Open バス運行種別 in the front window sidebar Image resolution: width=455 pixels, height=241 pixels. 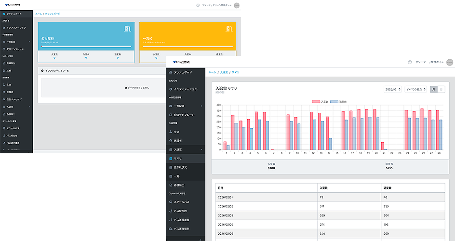click(x=181, y=229)
